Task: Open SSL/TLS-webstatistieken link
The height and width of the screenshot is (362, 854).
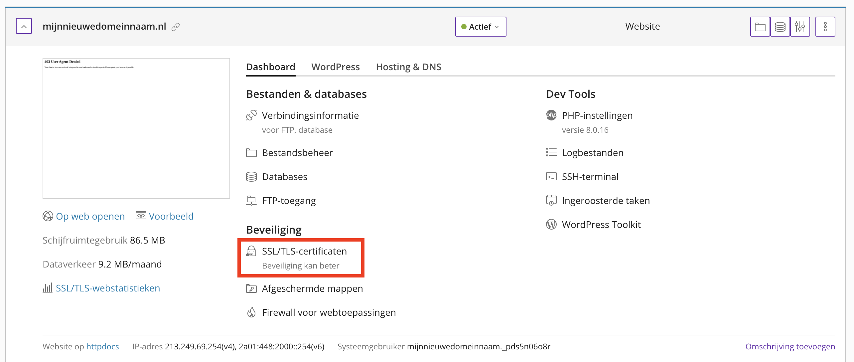Action: click(x=108, y=288)
